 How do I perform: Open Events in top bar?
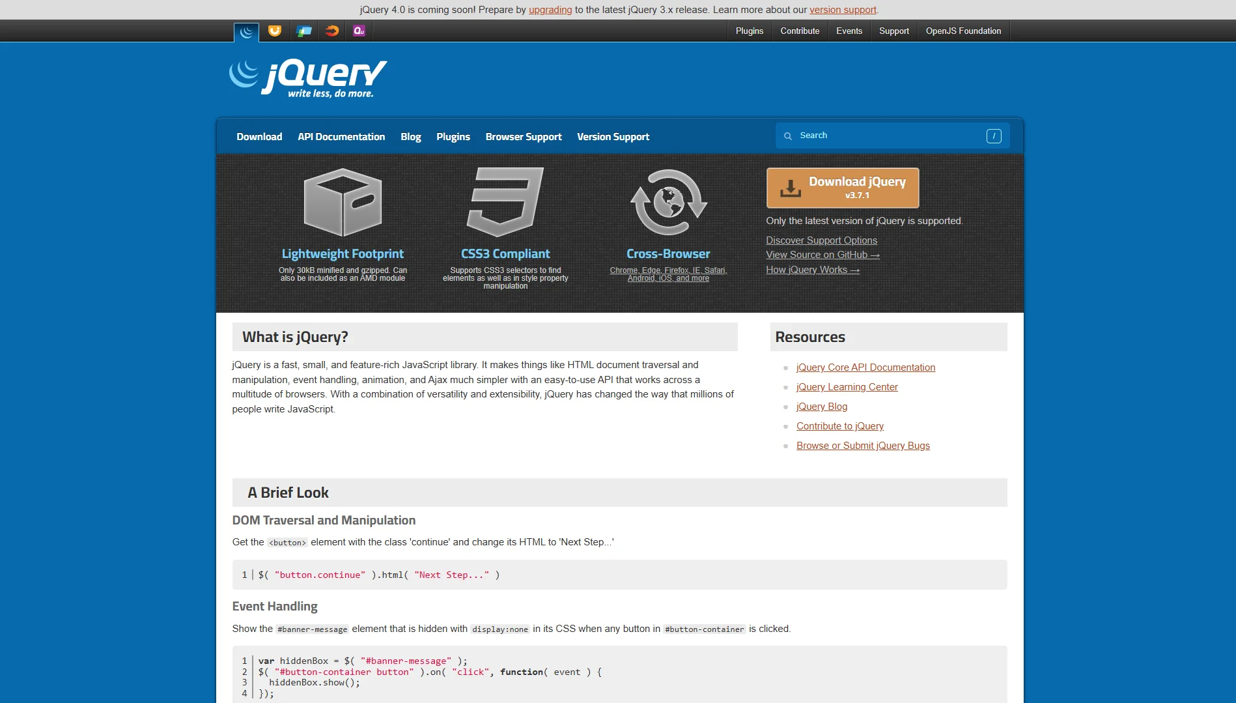click(849, 31)
